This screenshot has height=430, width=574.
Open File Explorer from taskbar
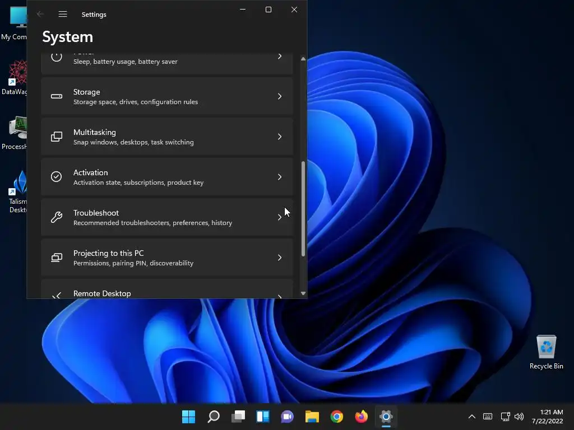[312, 417]
